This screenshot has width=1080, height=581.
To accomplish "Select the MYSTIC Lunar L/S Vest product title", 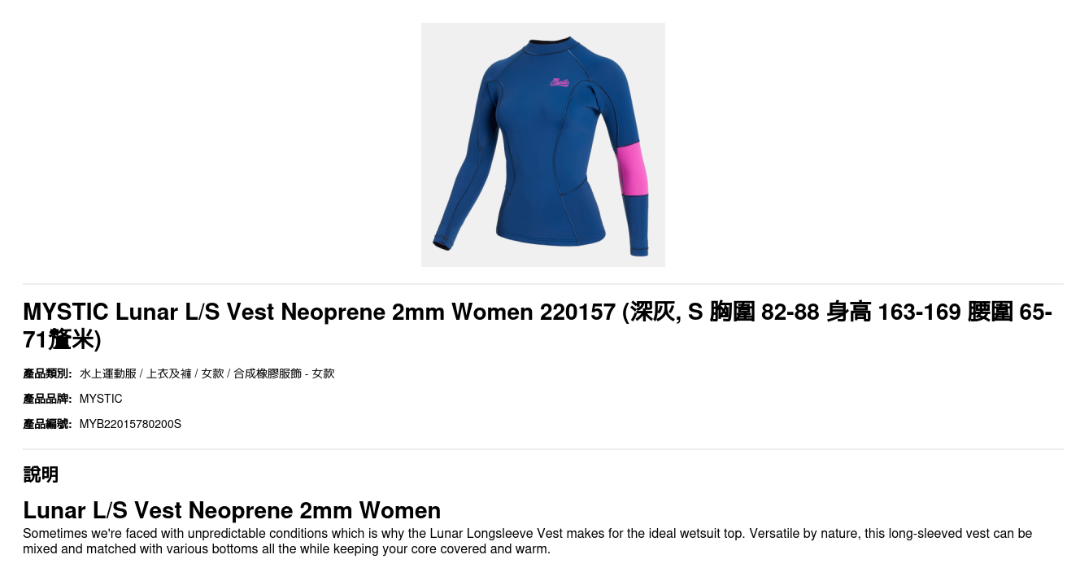I will 538,325.
